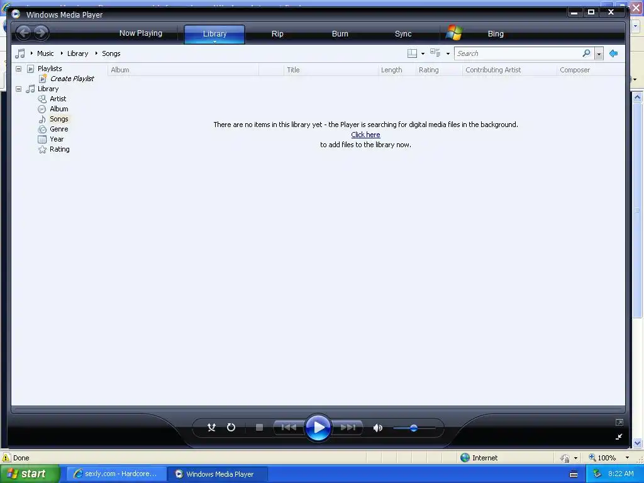Click the Forward navigation arrow button
Image resolution: width=644 pixels, height=483 pixels.
(x=41, y=33)
